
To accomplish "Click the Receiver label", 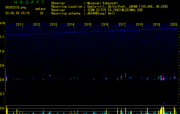I will pyautogui.click(x=58, y=10).
